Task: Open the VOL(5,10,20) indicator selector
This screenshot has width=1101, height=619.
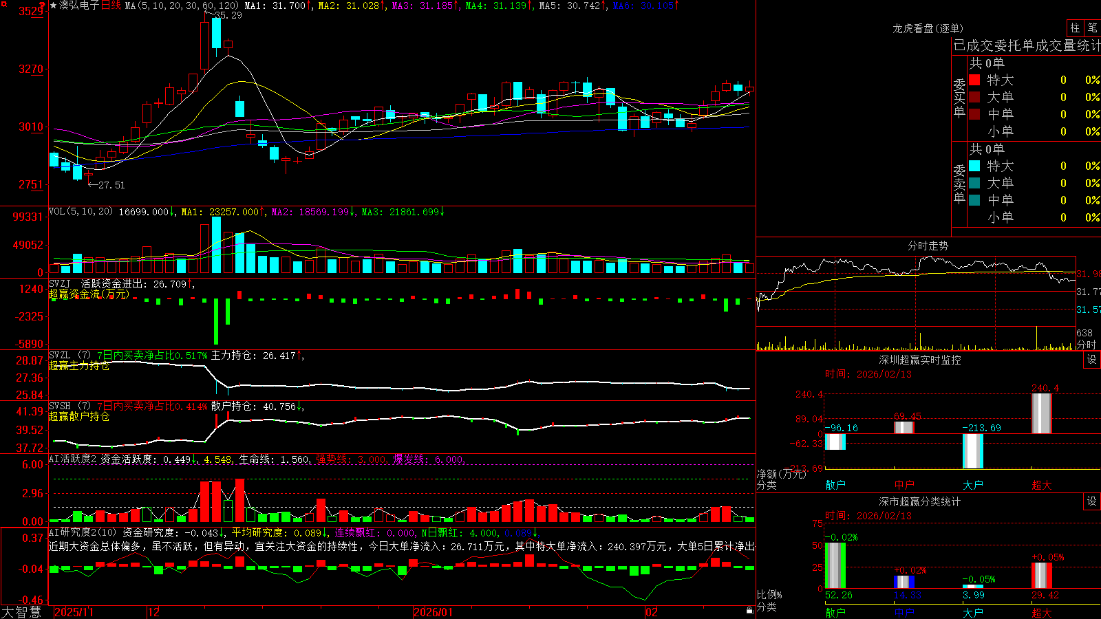Action: tap(81, 211)
